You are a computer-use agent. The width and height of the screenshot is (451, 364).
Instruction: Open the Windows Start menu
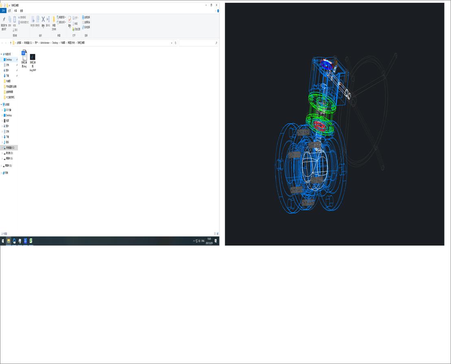(3, 241)
